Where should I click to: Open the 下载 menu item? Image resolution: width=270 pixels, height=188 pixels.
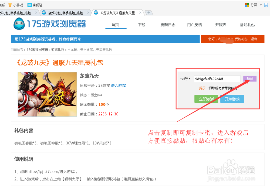pos(141,25)
